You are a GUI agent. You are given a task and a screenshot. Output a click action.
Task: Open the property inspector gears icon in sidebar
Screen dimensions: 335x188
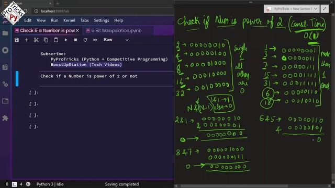[x=5, y=84]
